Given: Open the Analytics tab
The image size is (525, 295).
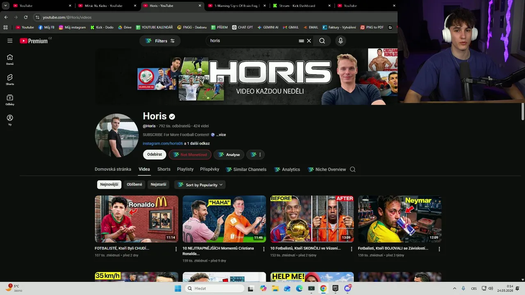Looking at the screenshot, I should tap(287, 169).
